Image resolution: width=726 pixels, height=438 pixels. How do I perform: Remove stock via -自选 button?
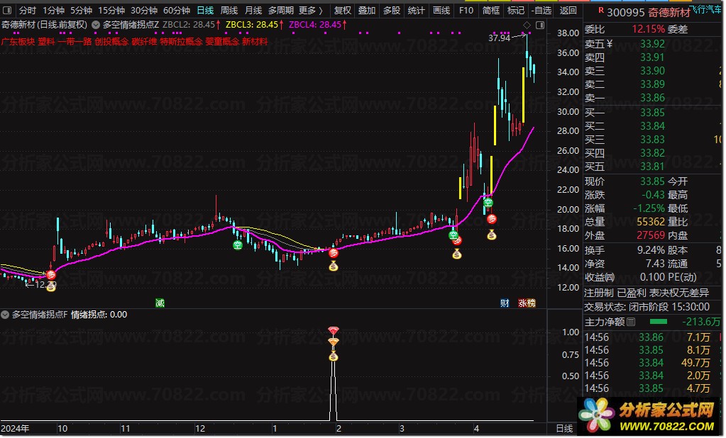(541, 10)
